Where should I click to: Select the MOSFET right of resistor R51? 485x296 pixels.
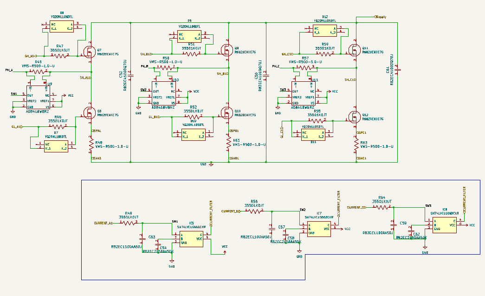tap(227, 50)
